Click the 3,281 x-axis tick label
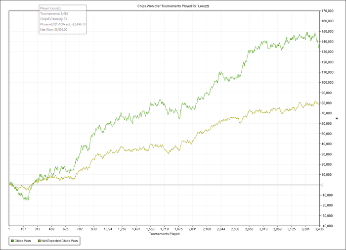 (x=305, y=229)
